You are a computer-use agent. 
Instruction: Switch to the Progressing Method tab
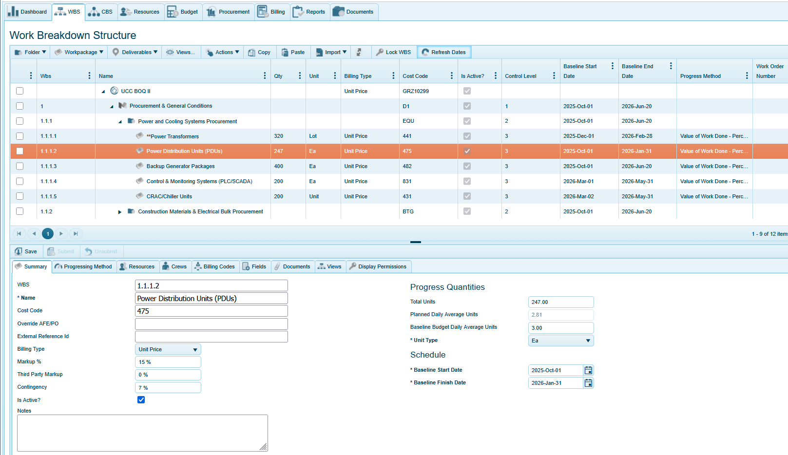pyautogui.click(x=83, y=266)
